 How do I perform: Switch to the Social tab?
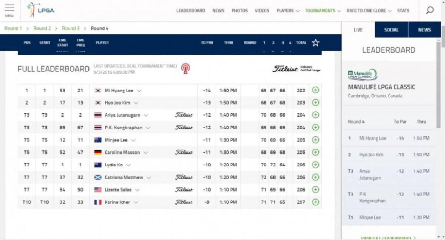pos(391,30)
